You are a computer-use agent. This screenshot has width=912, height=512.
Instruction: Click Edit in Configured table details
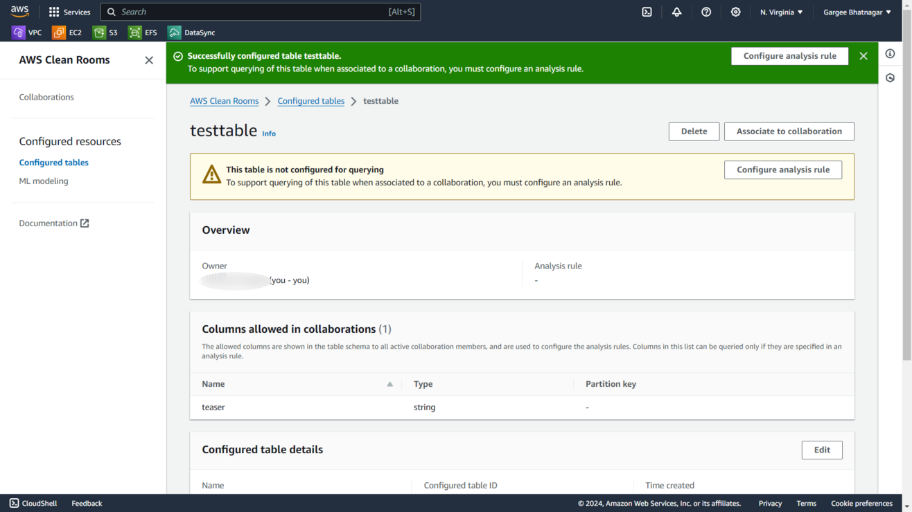point(822,450)
